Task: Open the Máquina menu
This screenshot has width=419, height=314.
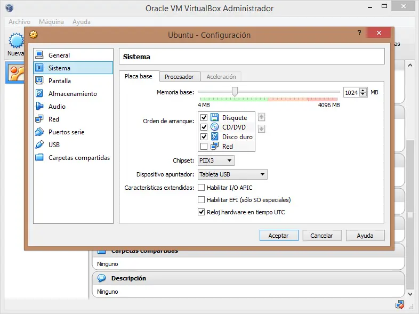Action: (51, 22)
